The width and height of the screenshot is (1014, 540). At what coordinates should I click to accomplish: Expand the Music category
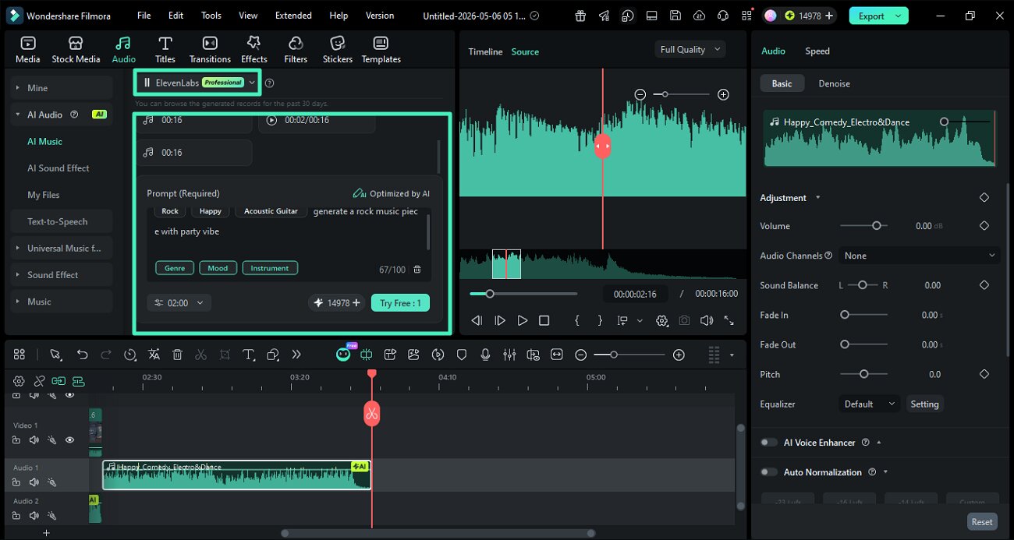click(x=62, y=302)
